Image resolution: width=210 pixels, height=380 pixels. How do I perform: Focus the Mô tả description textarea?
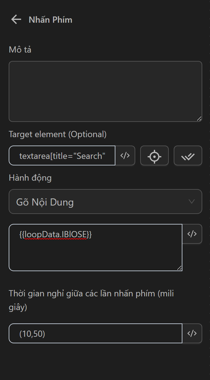click(x=105, y=91)
